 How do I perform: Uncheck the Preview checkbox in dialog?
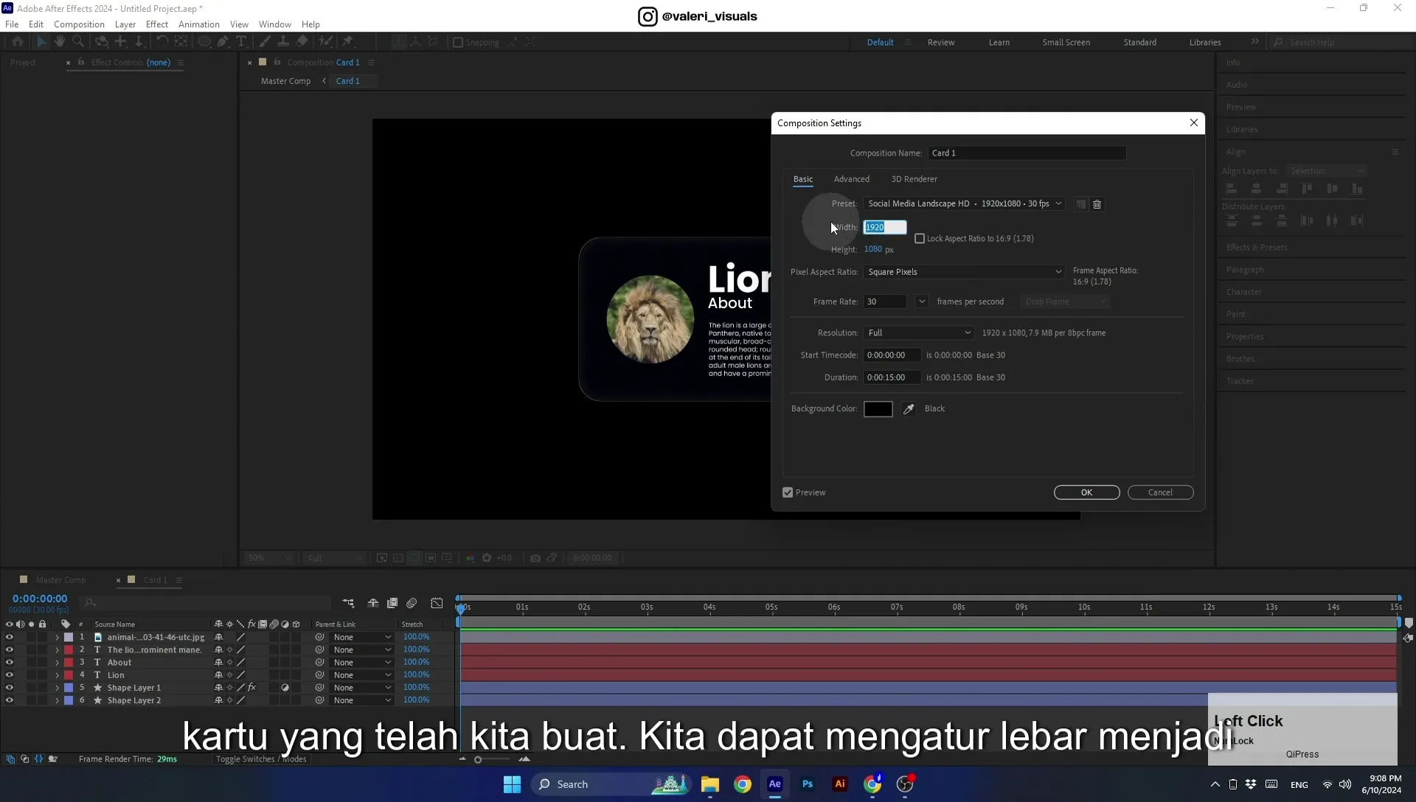pyautogui.click(x=788, y=492)
